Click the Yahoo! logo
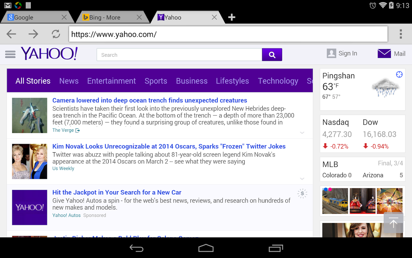Image resolution: width=412 pixels, height=258 pixels. [x=49, y=53]
